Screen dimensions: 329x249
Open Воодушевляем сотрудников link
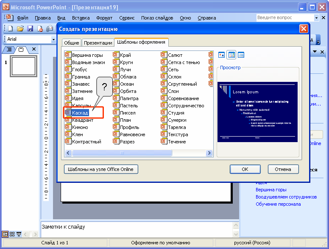(x=286, y=197)
